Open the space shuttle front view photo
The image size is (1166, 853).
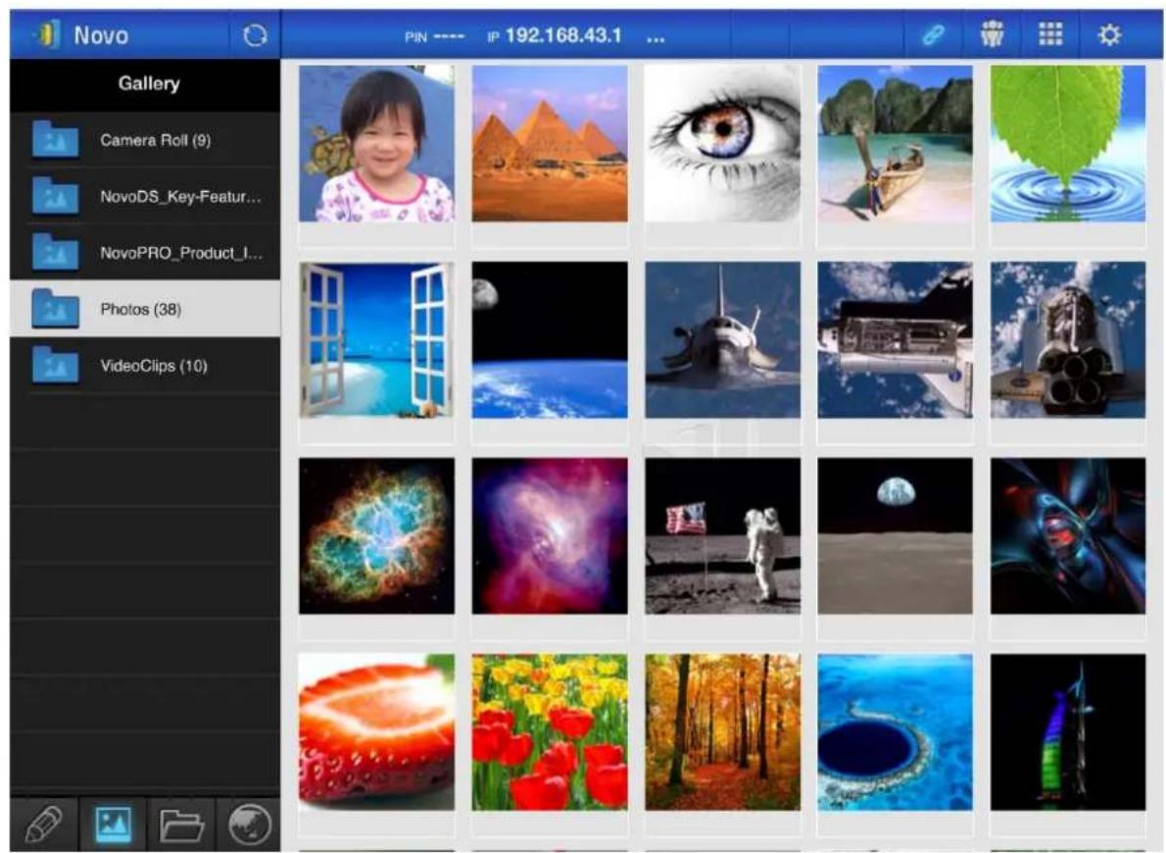coord(723,340)
